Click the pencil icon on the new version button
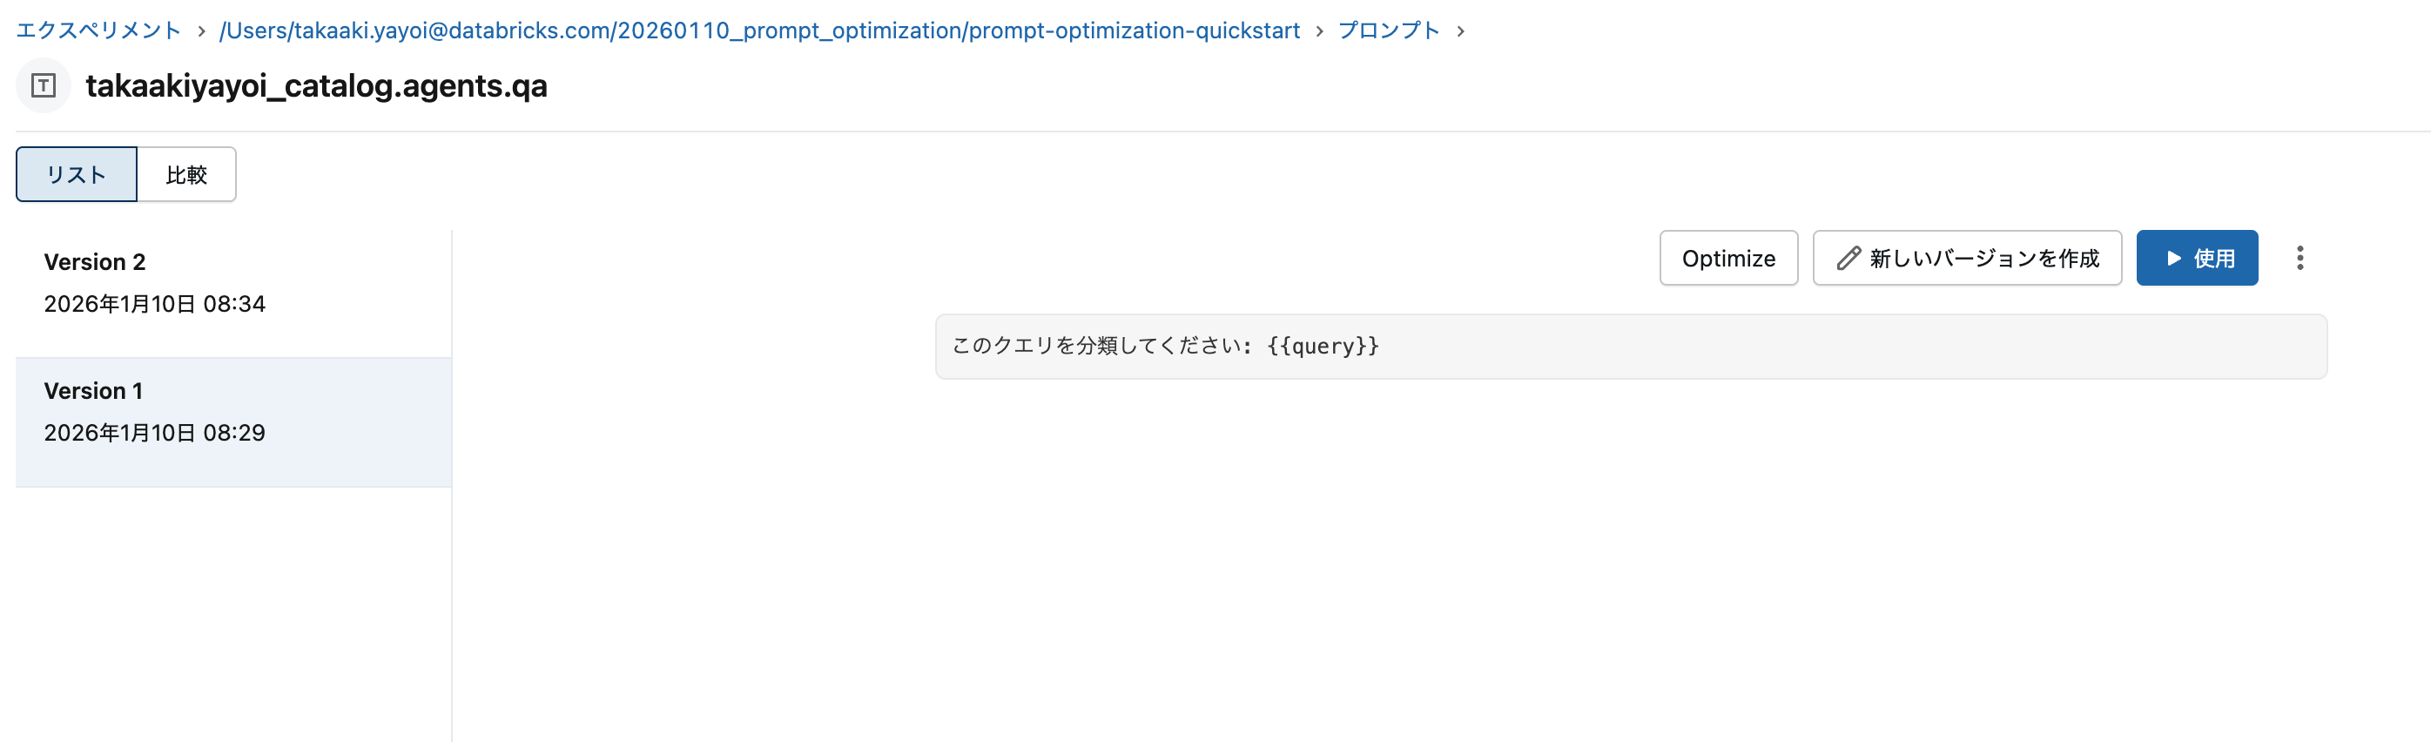The image size is (2431, 742). tap(1848, 257)
